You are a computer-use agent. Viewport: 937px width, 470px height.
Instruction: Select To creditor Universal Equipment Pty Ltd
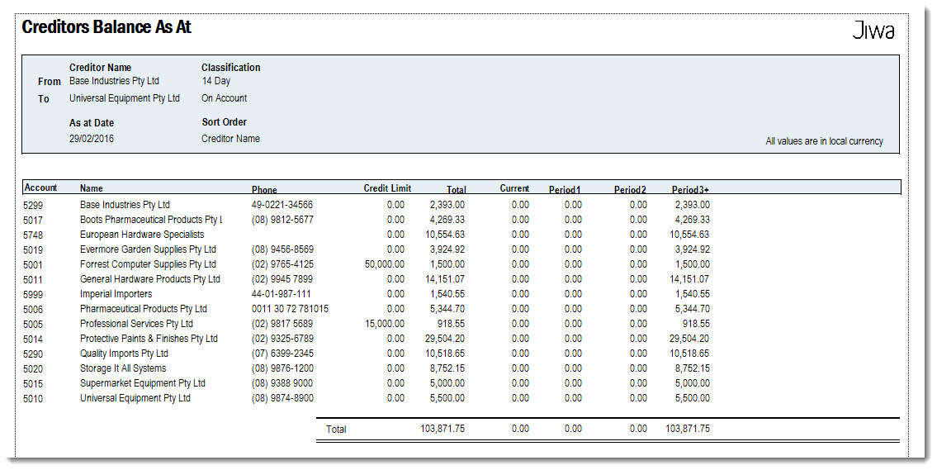coord(125,98)
